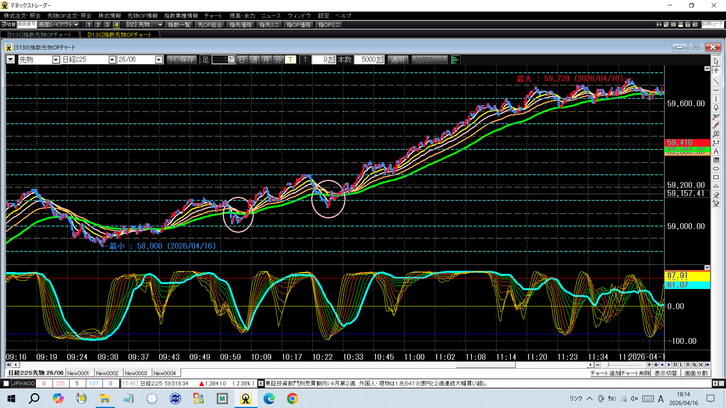This screenshot has height=408, width=726.
Task: Select the eraser tool in sidebar
Action: pyautogui.click(x=716, y=195)
